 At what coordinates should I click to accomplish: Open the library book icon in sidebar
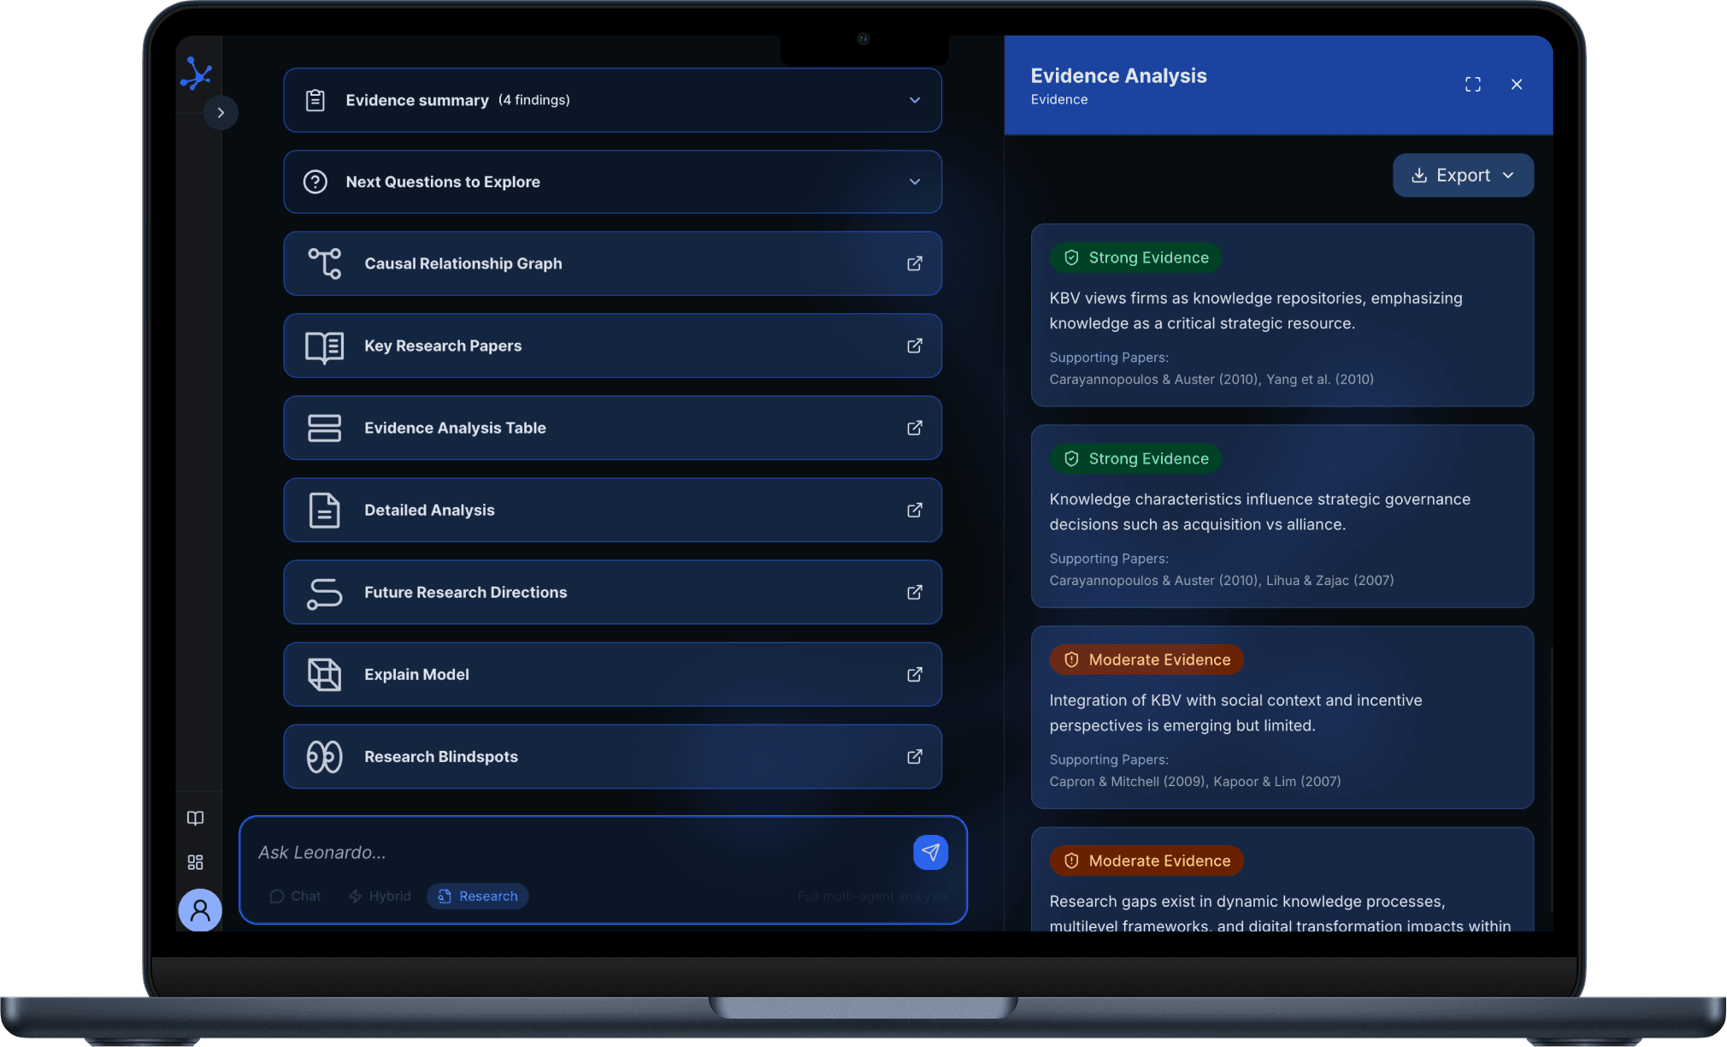click(x=195, y=818)
